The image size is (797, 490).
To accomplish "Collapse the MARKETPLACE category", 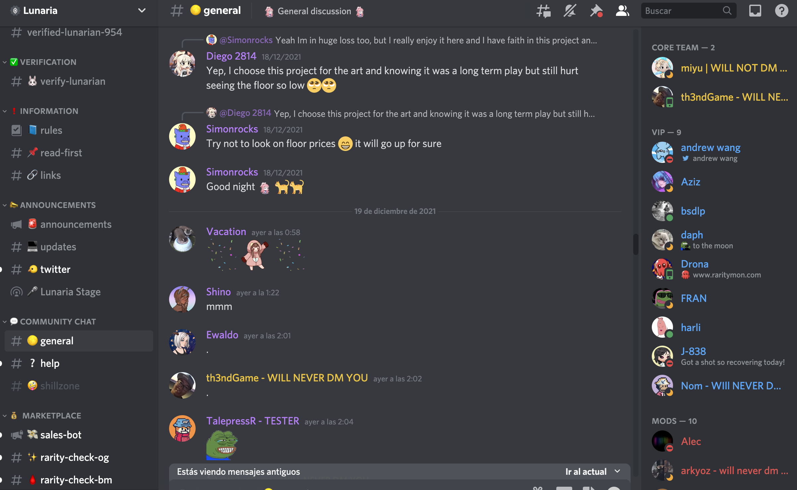I will point(42,416).
